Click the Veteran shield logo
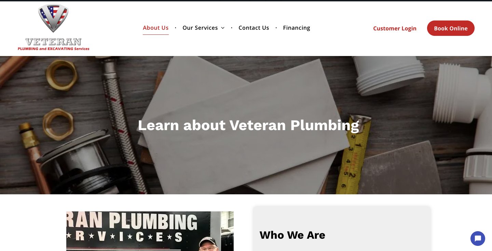Viewport: 492px width, 251px height. 53,18
